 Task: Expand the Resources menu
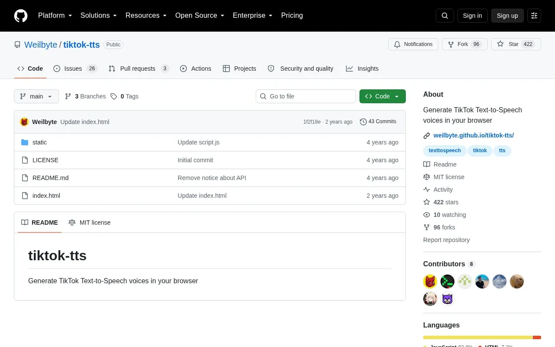[x=146, y=16]
